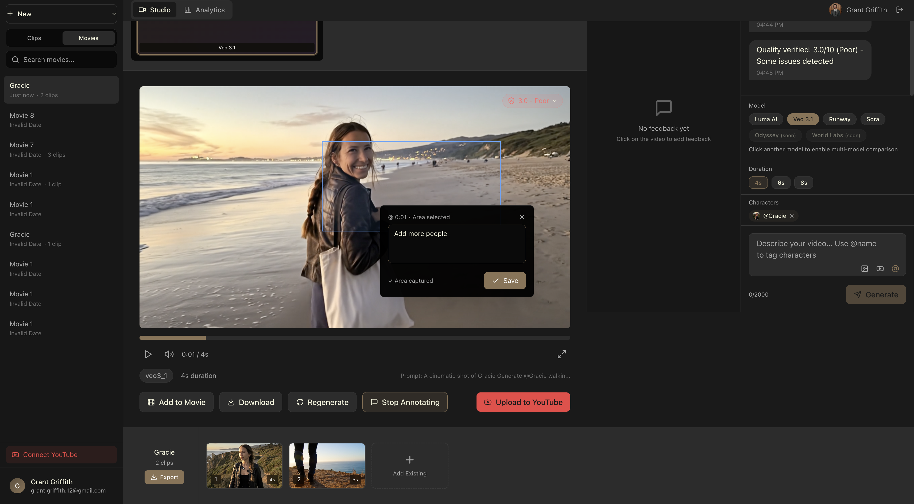The height and width of the screenshot is (504, 914).
Task: Mute the video volume icon
Action: [169, 354]
